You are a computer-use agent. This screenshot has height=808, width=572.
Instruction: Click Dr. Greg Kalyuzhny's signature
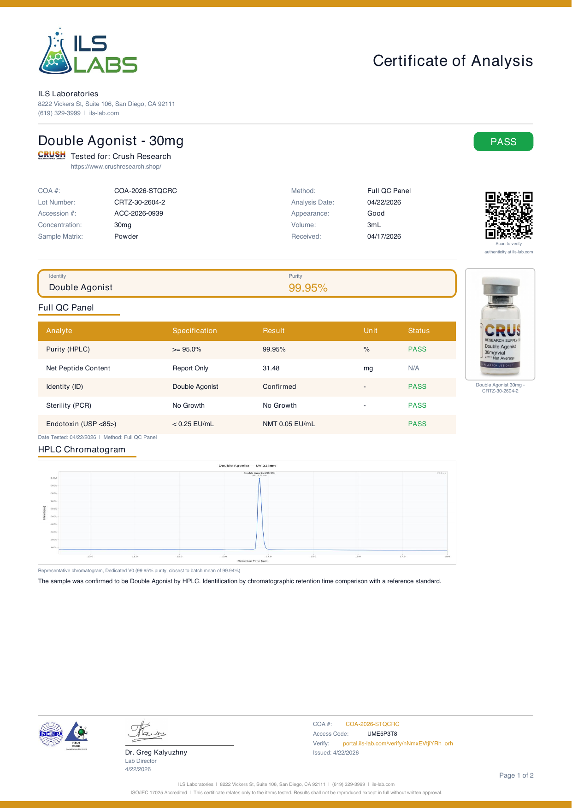147,731
